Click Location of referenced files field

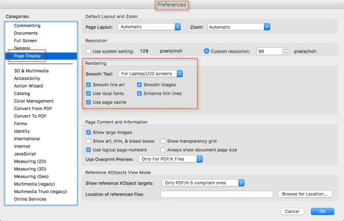(217, 194)
